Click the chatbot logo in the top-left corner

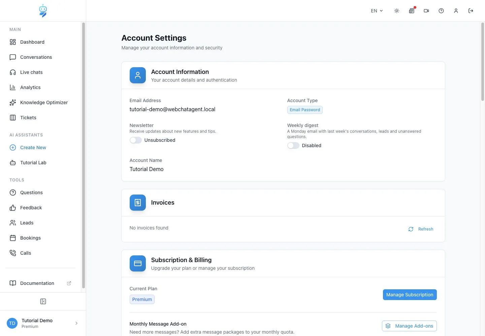click(43, 11)
